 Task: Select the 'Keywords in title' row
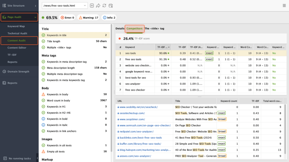(x=74, y=35)
